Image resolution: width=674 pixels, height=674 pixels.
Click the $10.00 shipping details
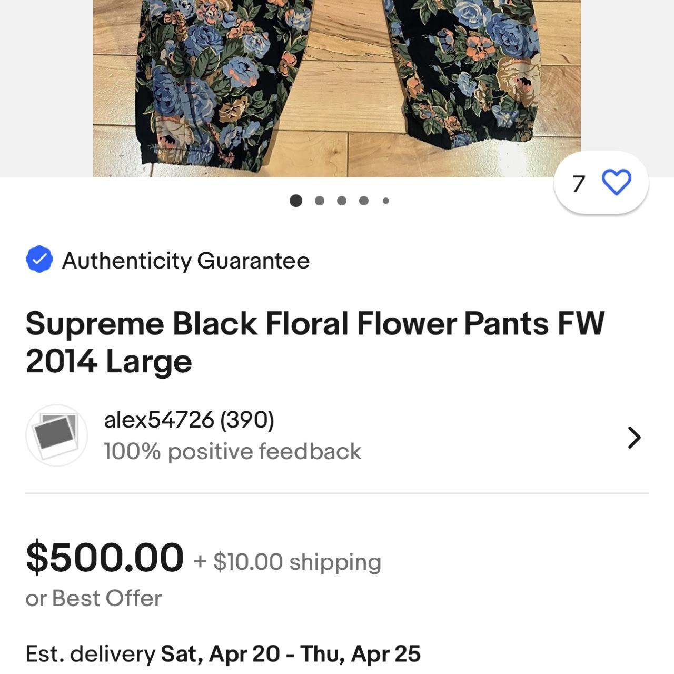287,563
